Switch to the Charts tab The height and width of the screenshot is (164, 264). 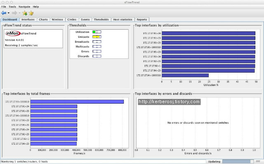click(43, 19)
